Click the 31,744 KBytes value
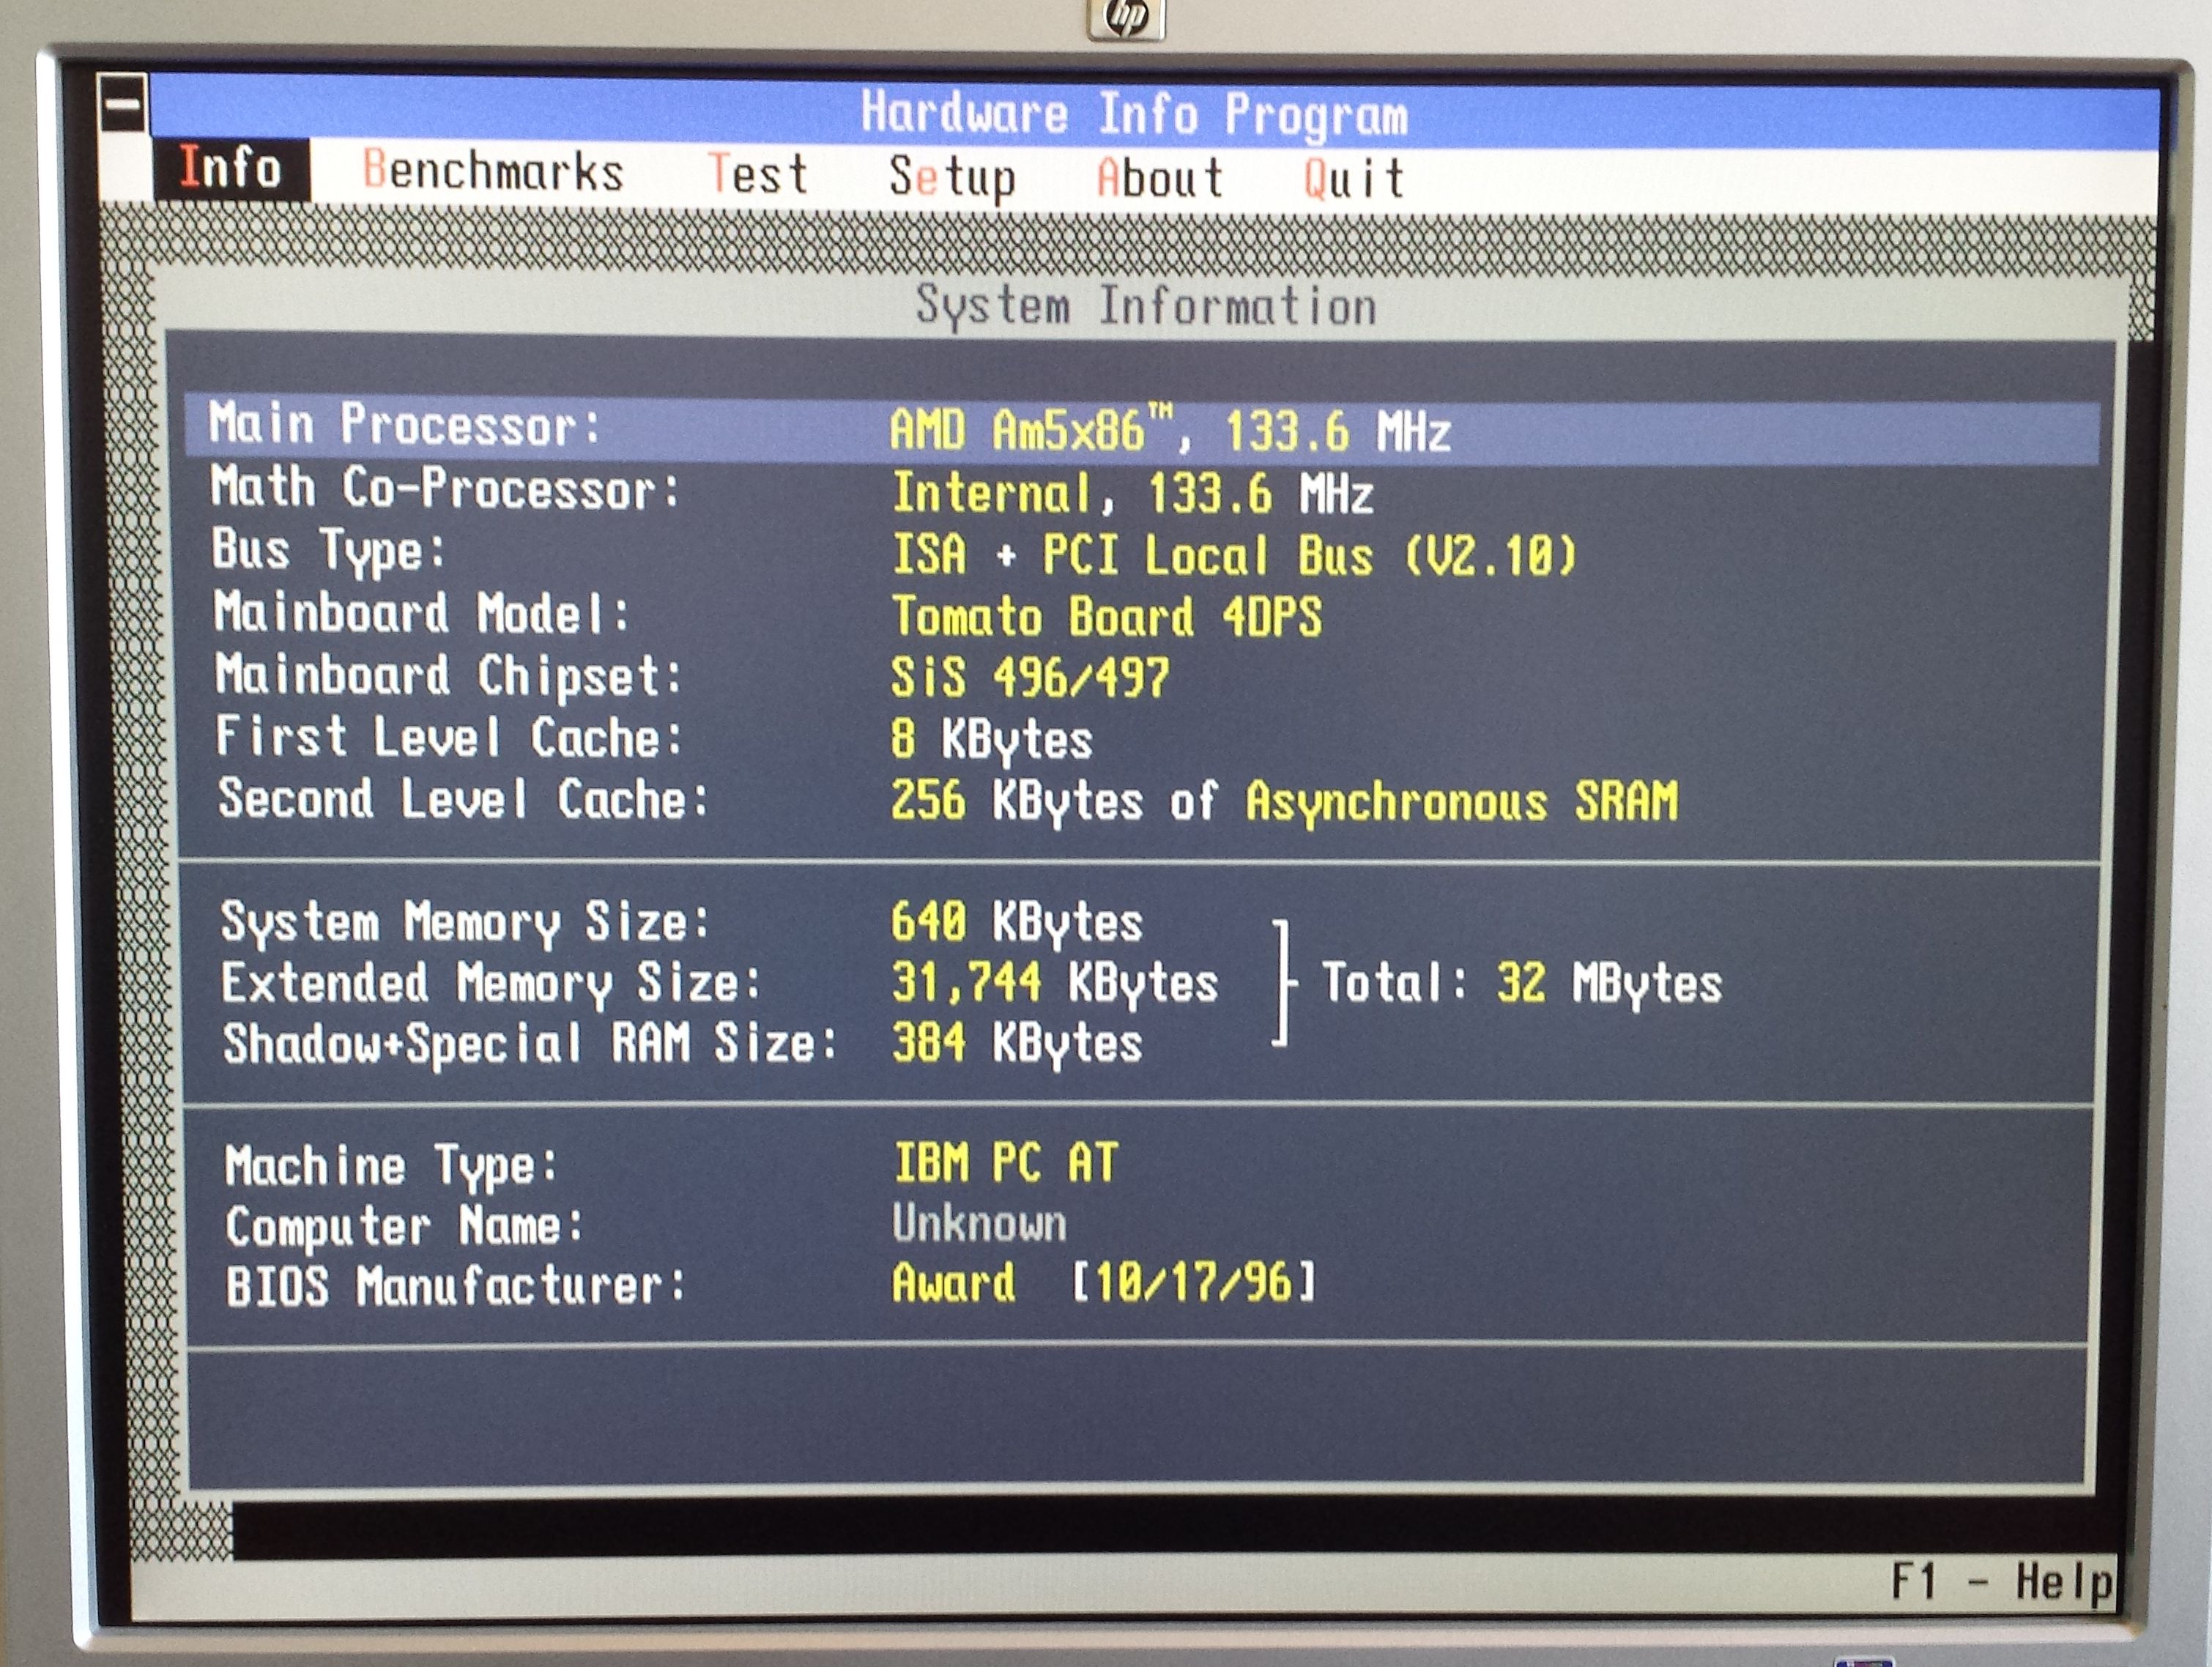This screenshot has width=2212, height=1667. 1055,983
